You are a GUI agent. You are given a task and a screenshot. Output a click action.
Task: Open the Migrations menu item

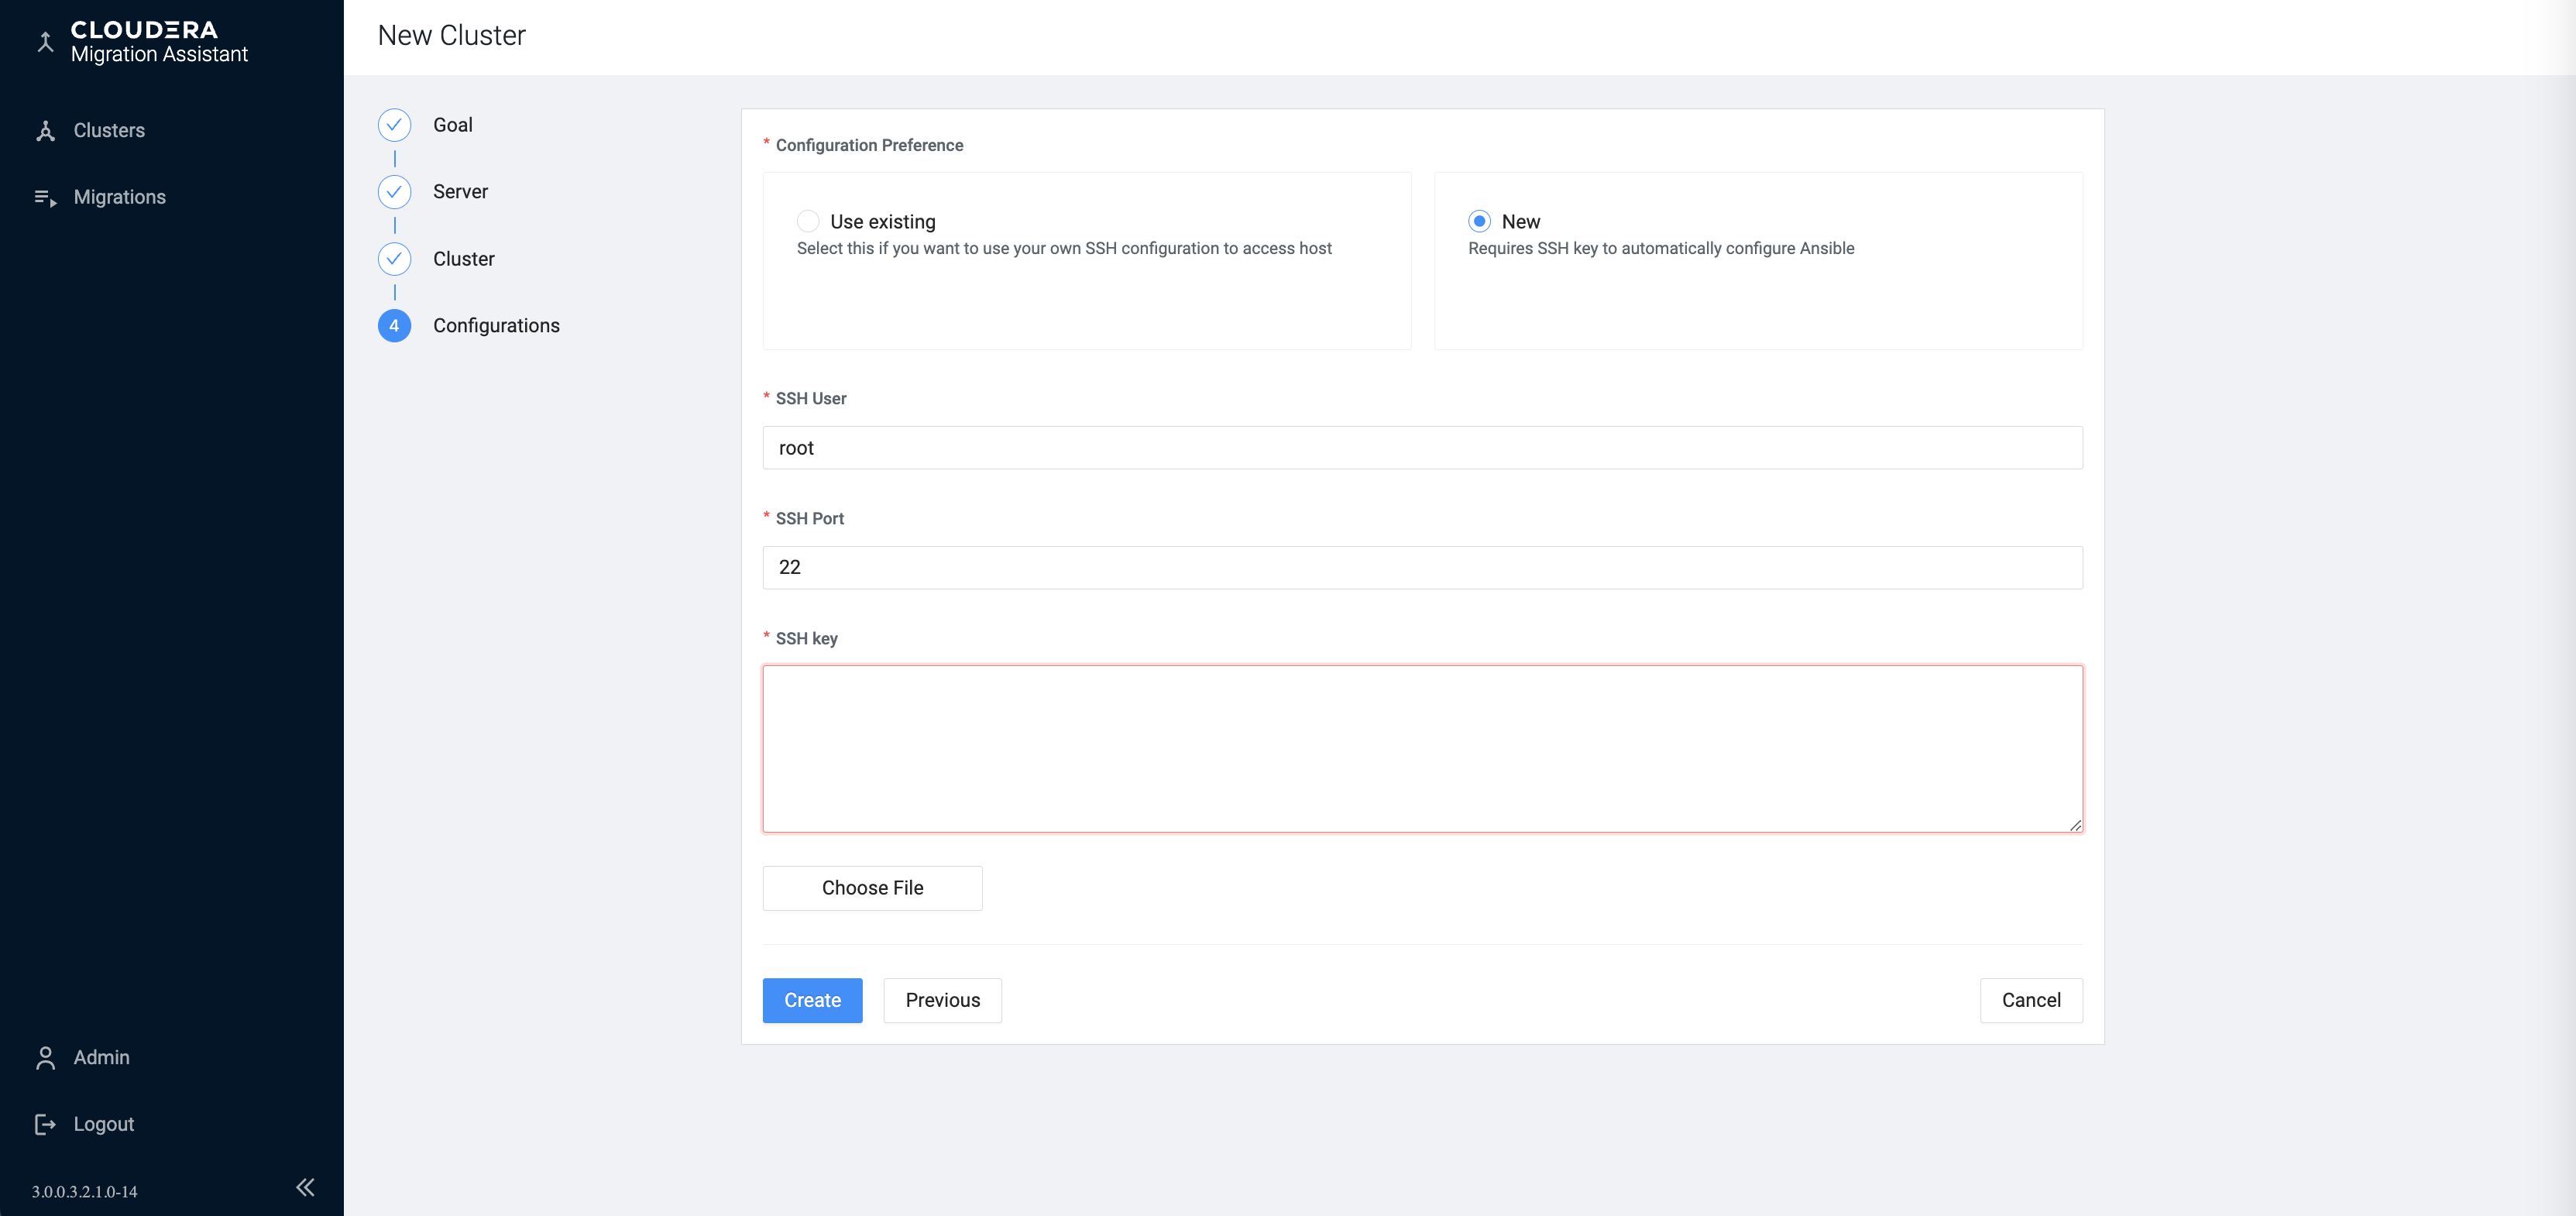[120, 198]
